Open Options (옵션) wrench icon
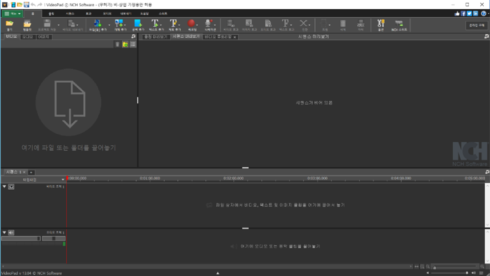The height and width of the screenshot is (276, 490). point(381,23)
